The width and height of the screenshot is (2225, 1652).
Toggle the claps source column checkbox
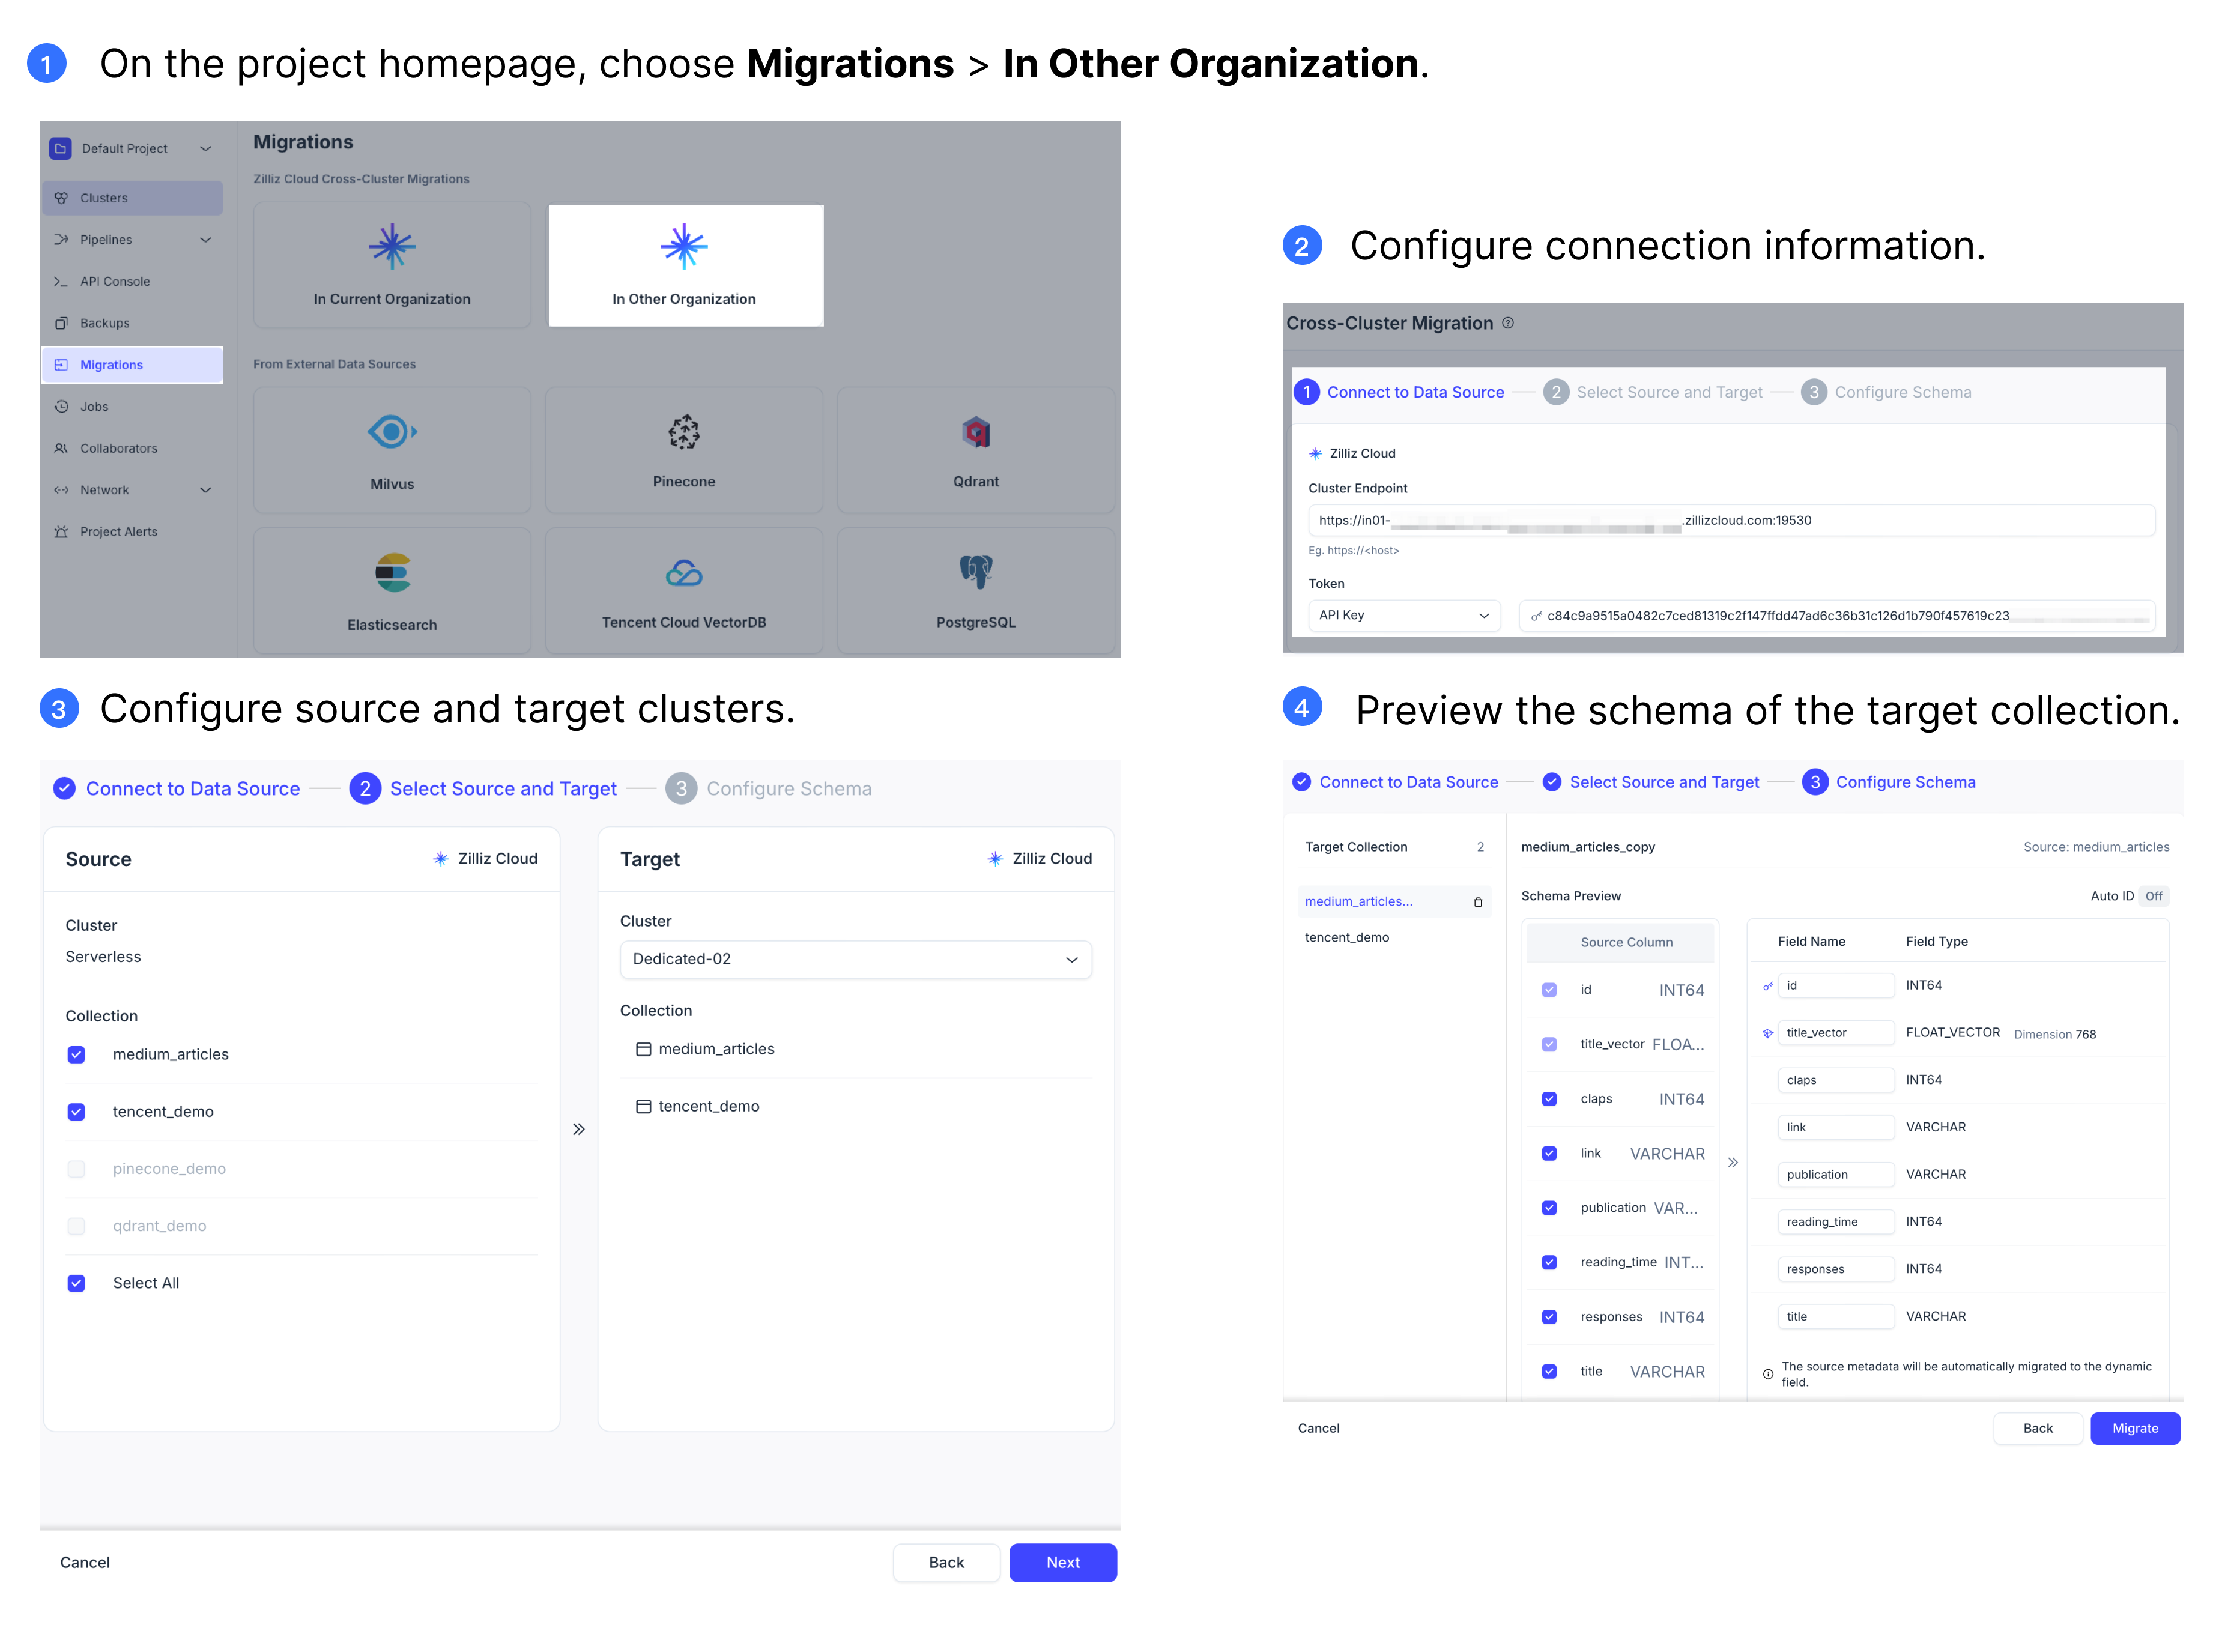pos(1549,1099)
